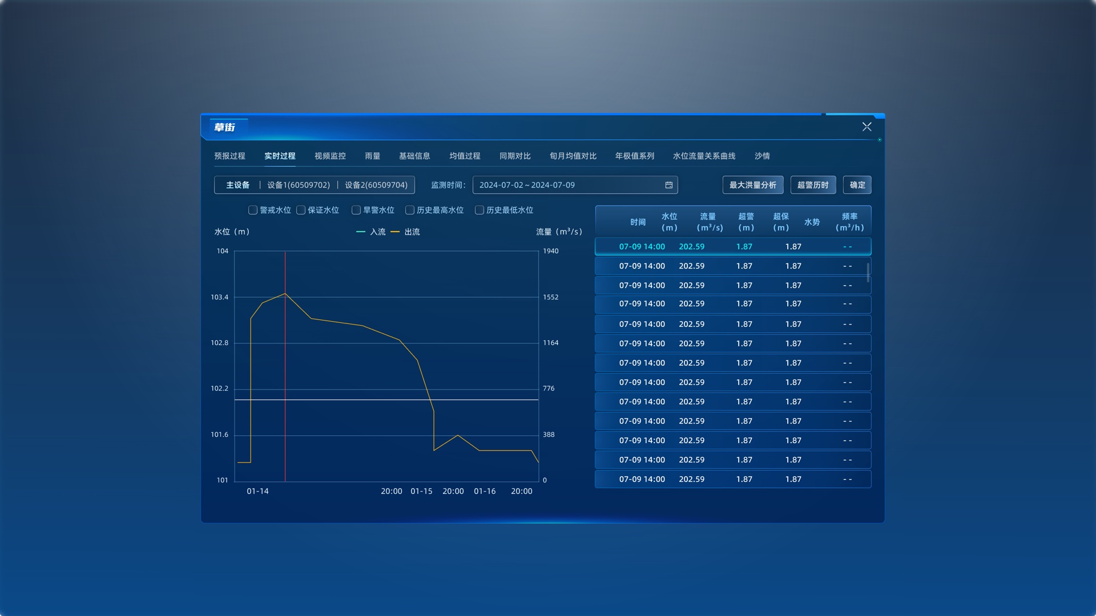Viewport: 1096px width, 616px height.
Task: Check the 旱警水位 option
Action: [x=356, y=210]
